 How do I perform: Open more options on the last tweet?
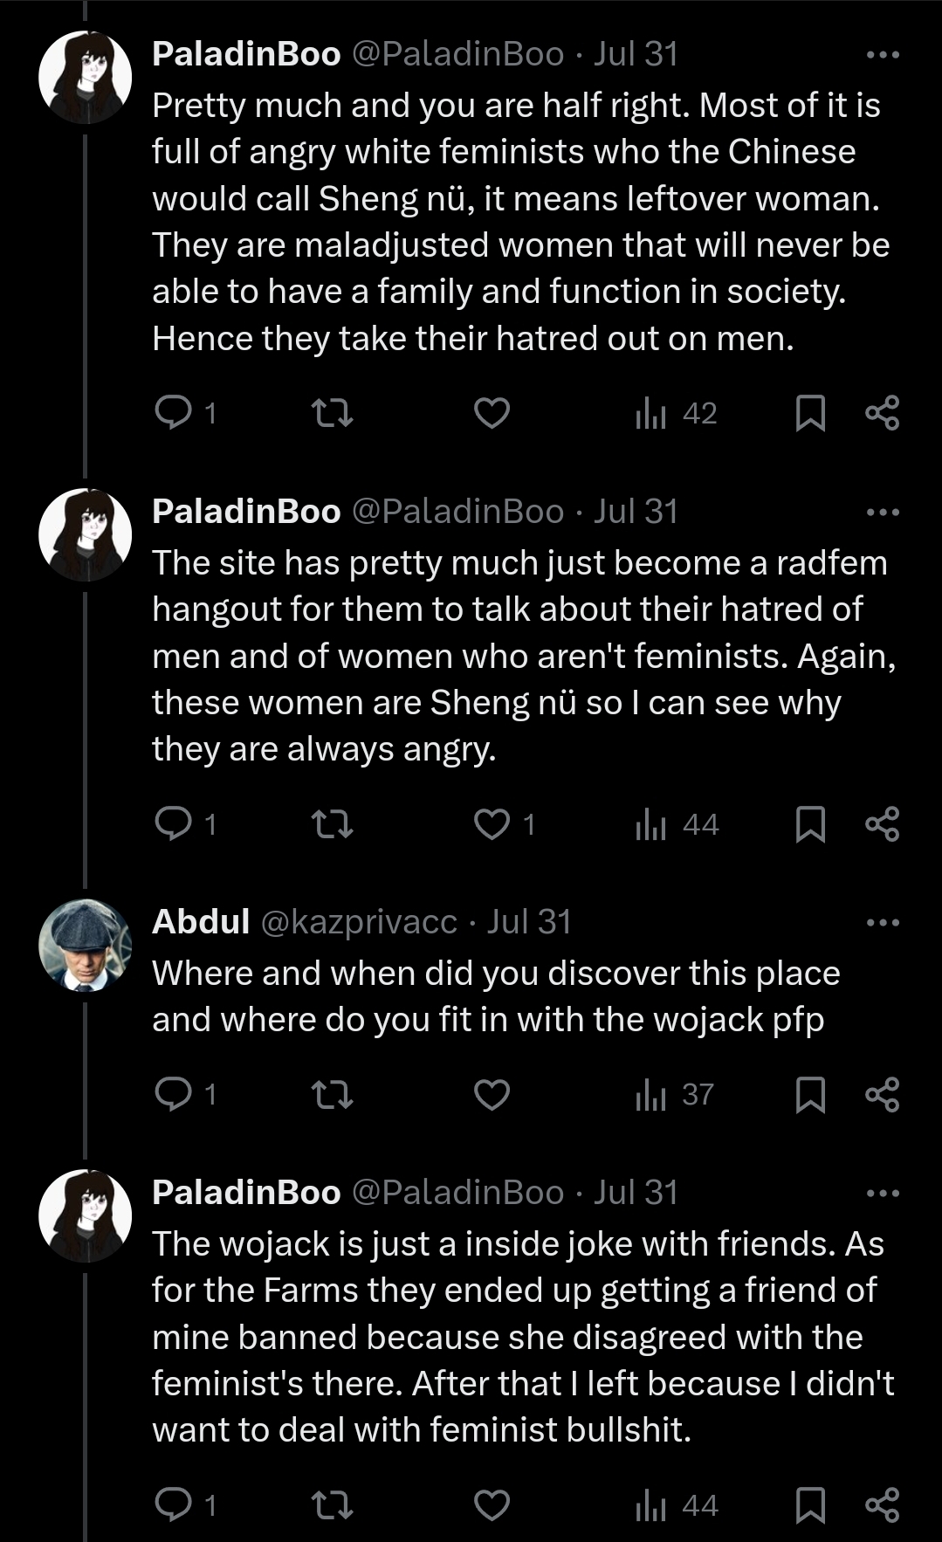pos(882,1194)
